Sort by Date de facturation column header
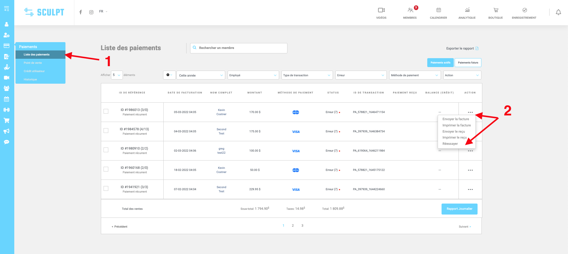 pos(185,93)
